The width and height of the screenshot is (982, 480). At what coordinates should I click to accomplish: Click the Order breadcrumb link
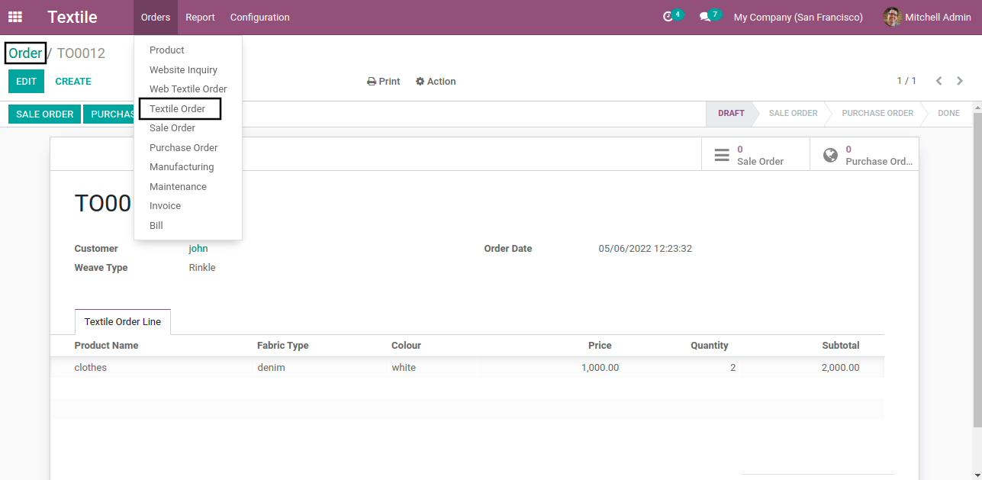[25, 53]
